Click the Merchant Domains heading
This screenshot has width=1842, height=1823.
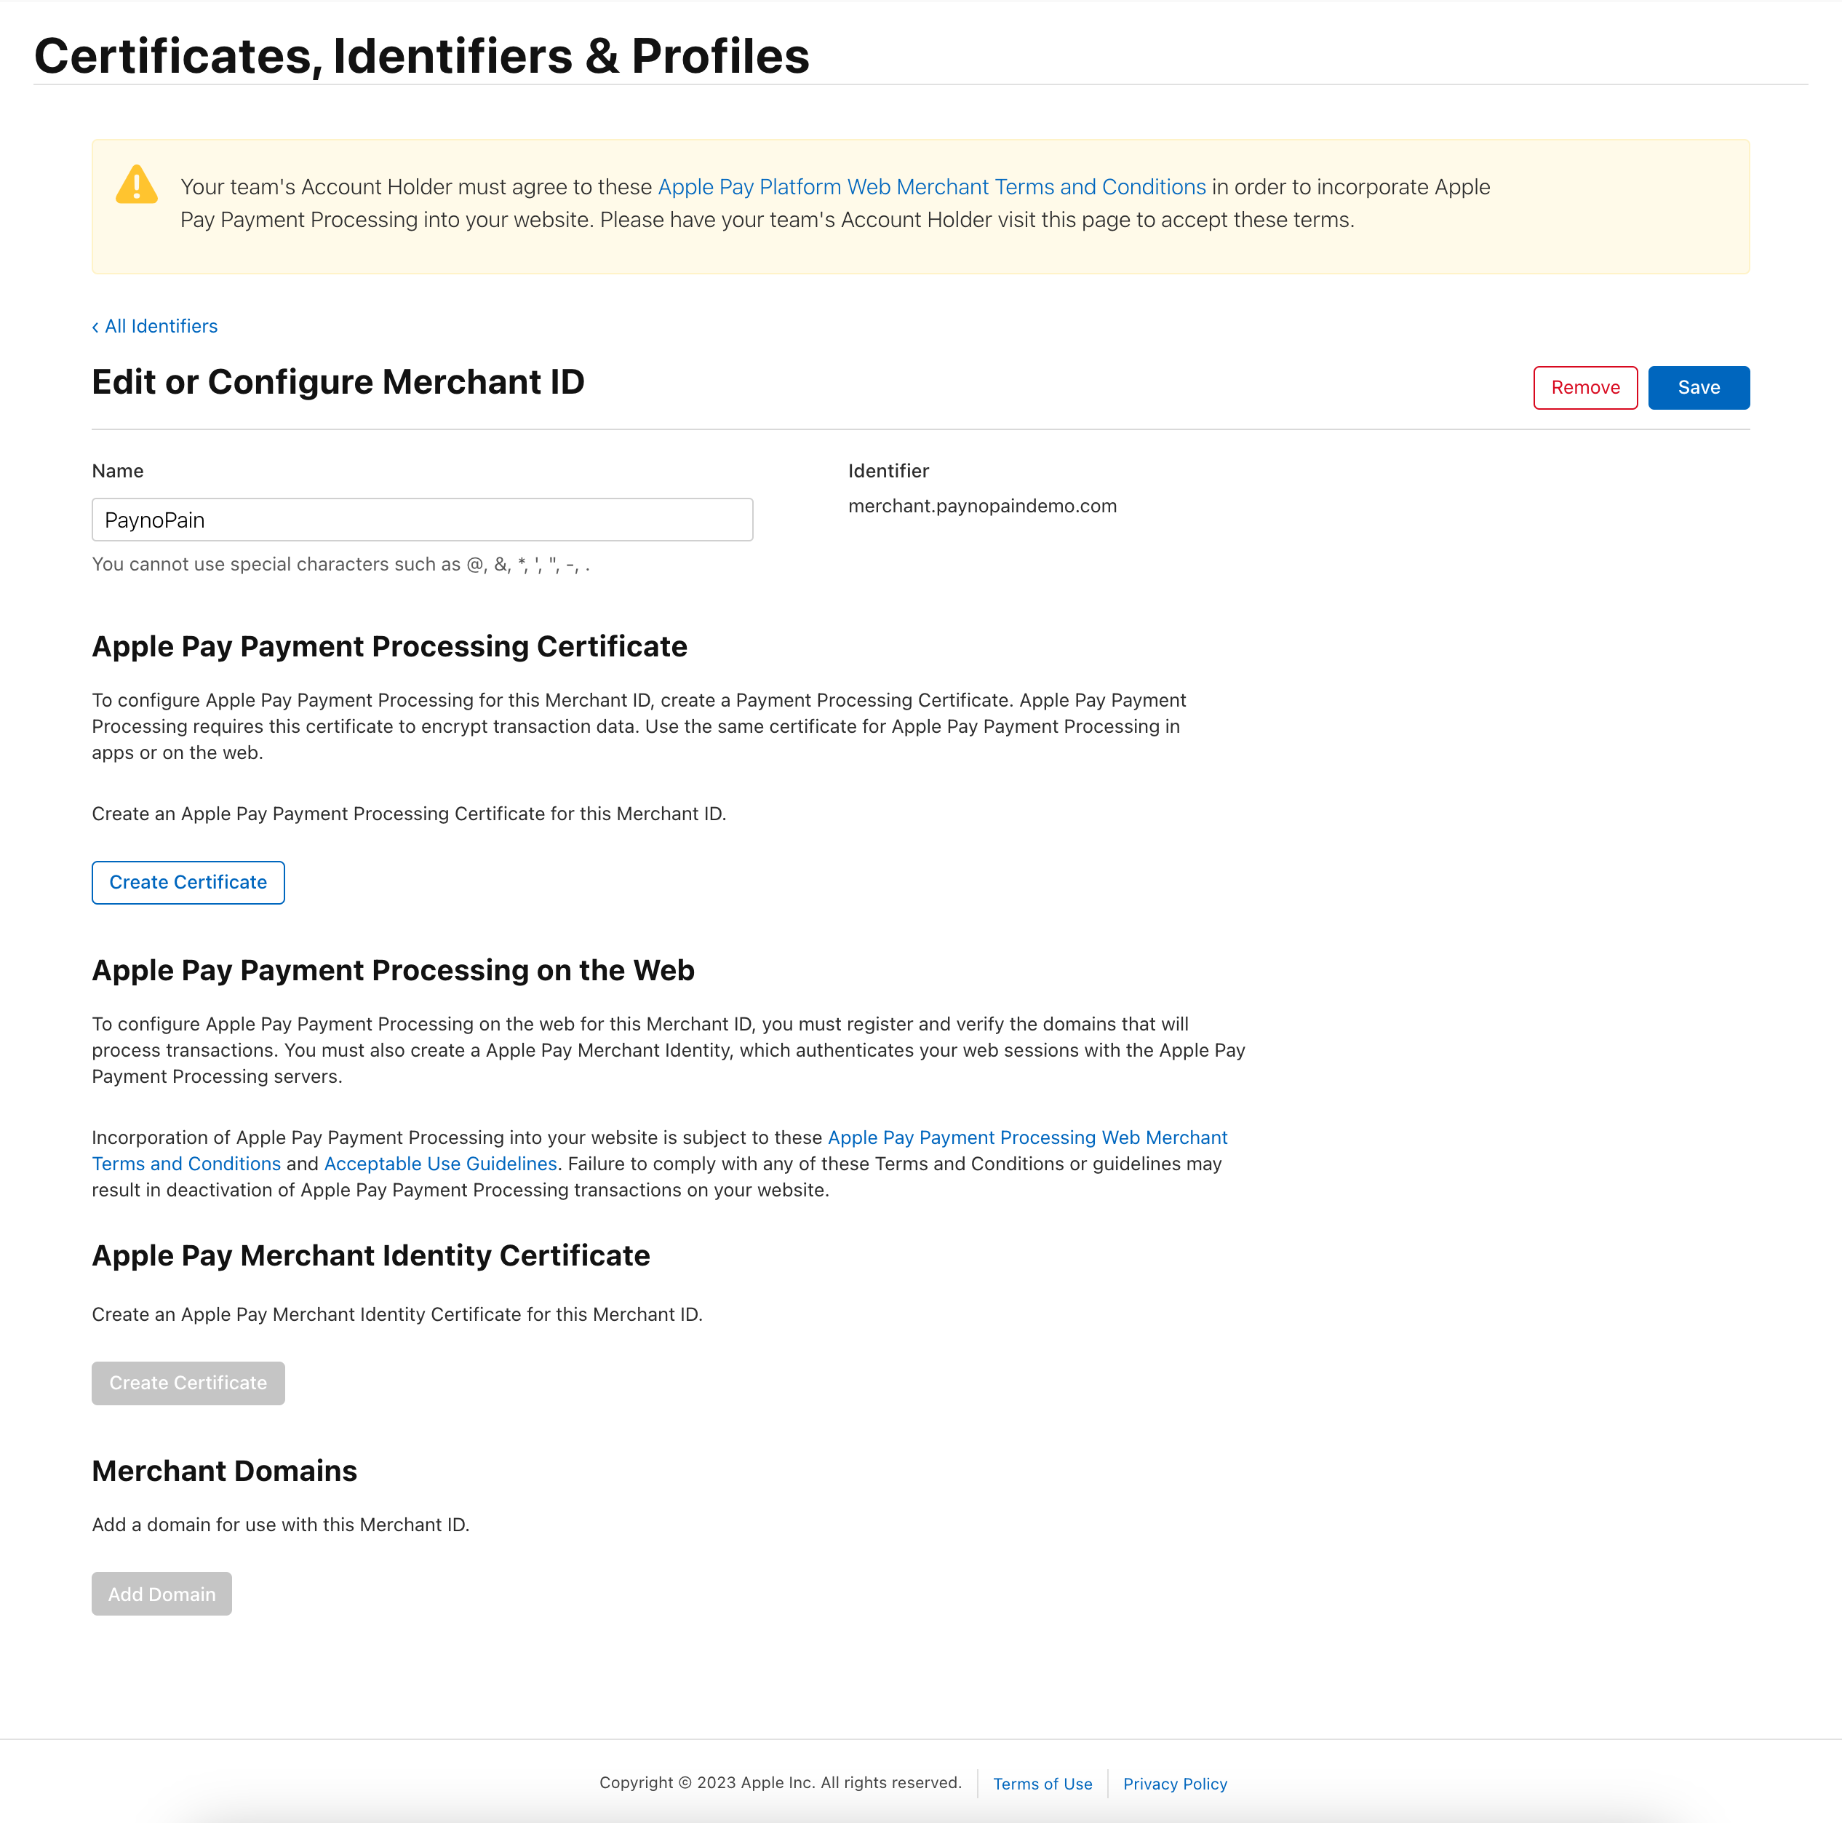coord(224,1471)
